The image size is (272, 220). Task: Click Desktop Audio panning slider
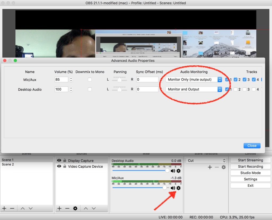[x=119, y=89]
